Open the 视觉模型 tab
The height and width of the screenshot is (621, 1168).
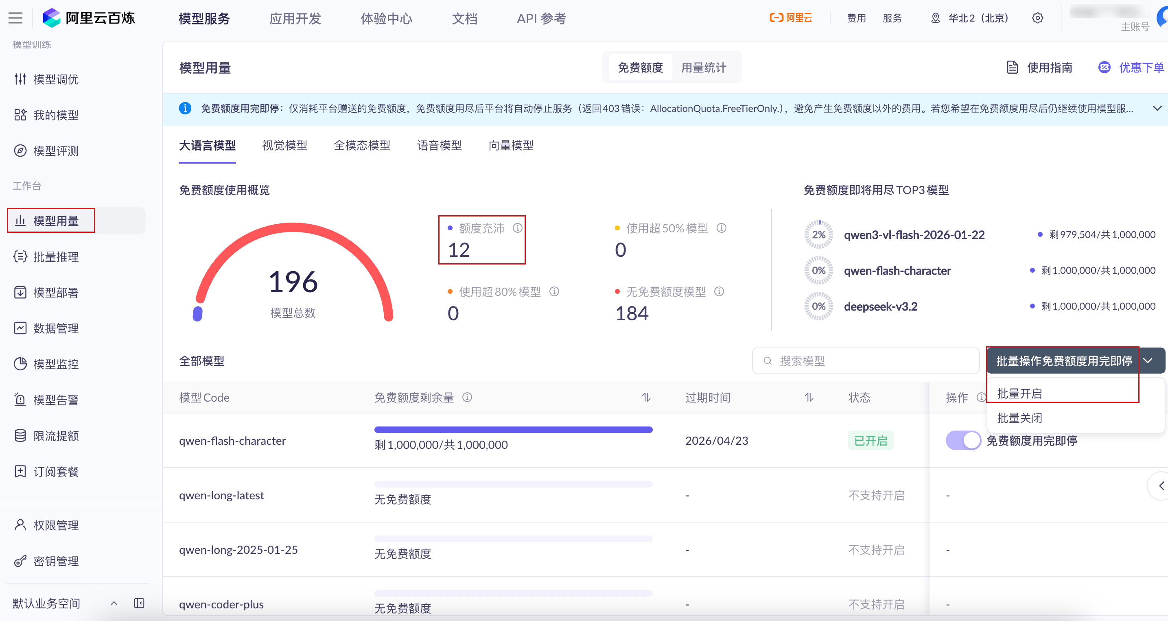[x=285, y=146]
